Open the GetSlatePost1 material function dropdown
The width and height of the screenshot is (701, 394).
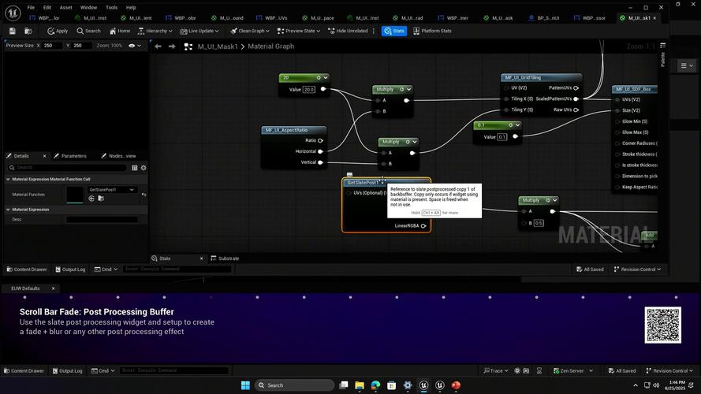(x=112, y=190)
